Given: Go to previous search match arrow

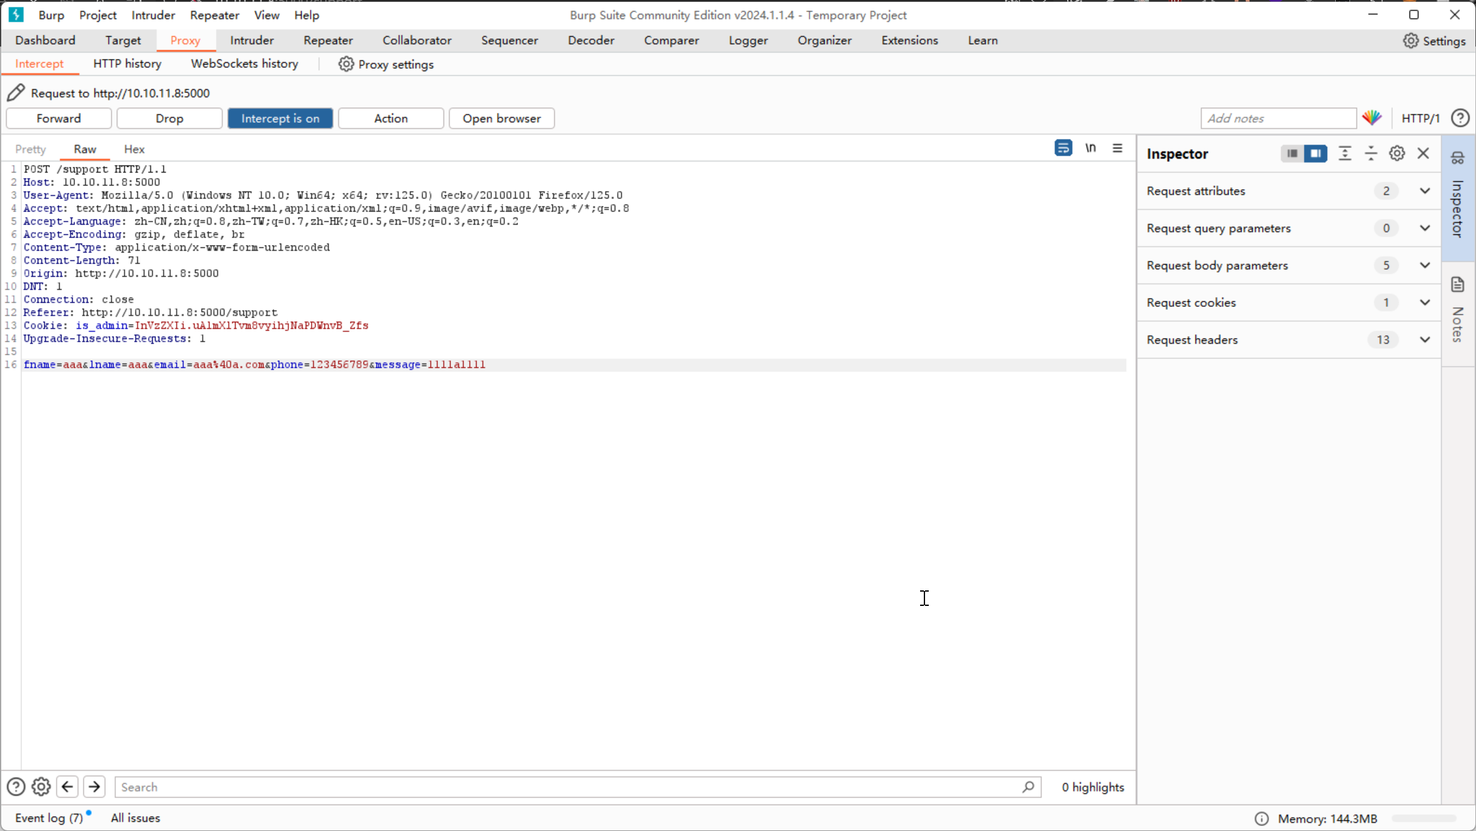Looking at the screenshot, I should click(67, 786).
